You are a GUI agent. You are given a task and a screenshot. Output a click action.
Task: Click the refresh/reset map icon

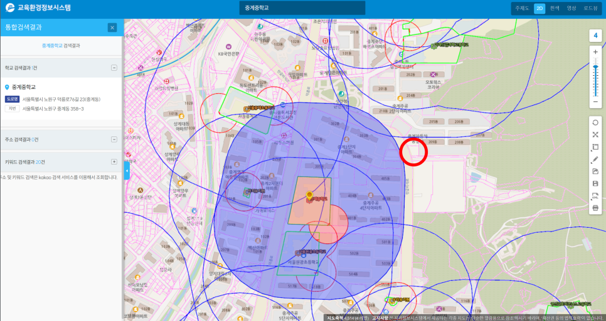(595, 123)
